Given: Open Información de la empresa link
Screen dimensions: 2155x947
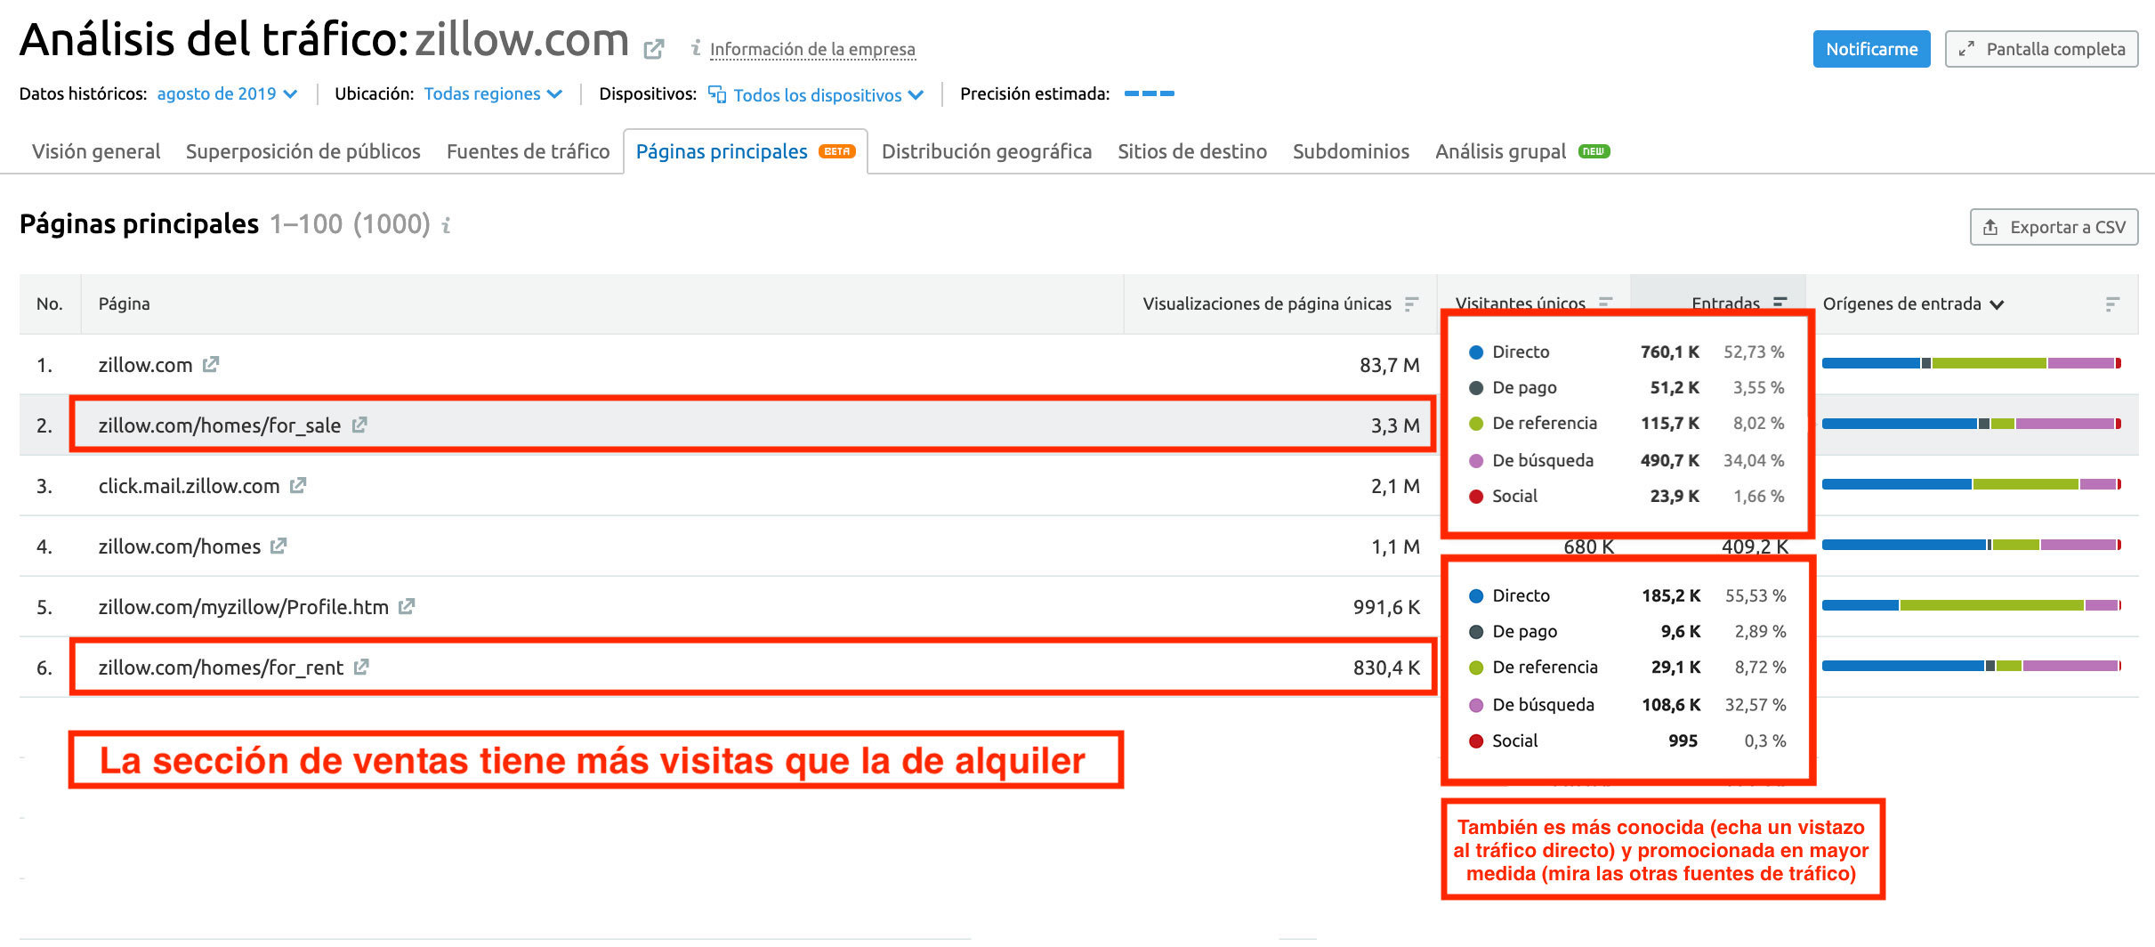Looking at the screenshot, I should click(x=812, y=49).
